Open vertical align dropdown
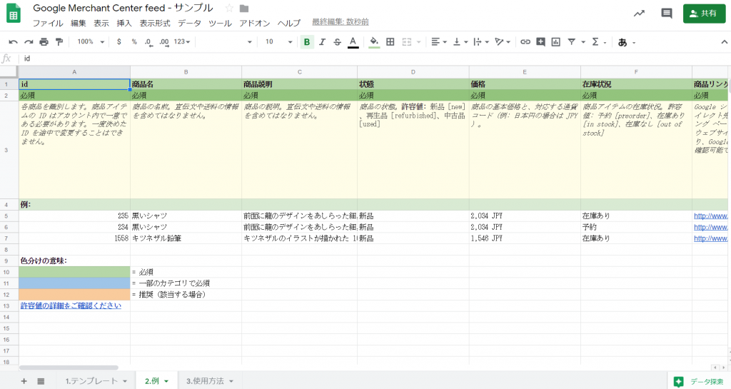This screenshot has height=389, width=731. 460,42
